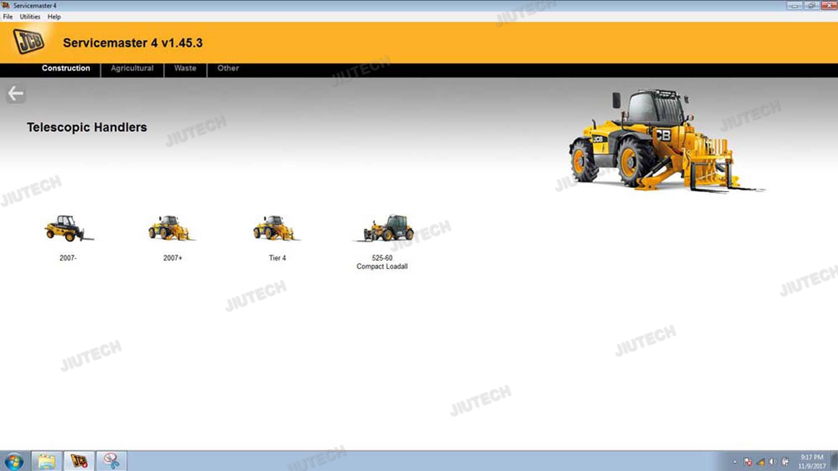Screen dimensions: 838x471
Task: Switch to the Waste tab
Action: coord(185,68)
